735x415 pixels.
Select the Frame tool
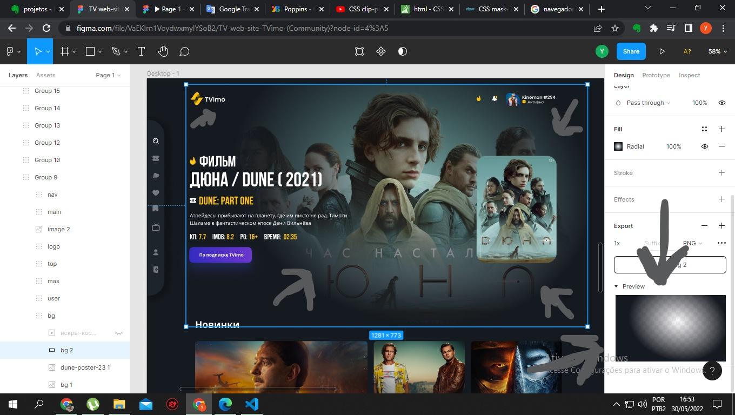[65, 51]
